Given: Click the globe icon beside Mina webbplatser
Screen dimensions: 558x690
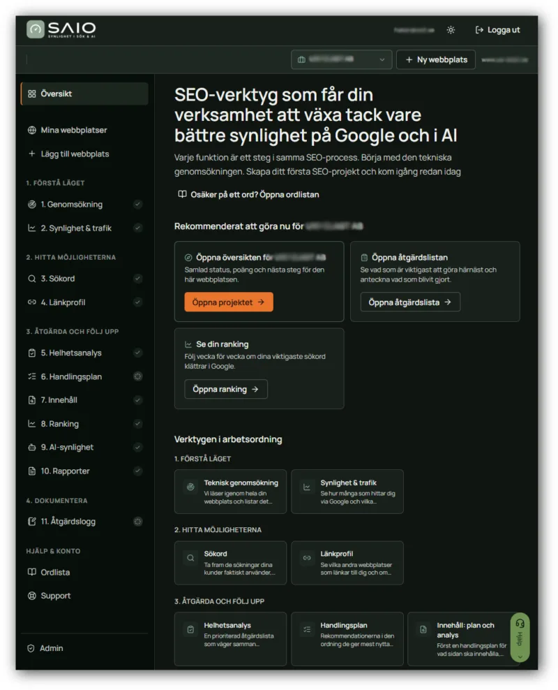Looking at the screenshot, I should 31,131.
